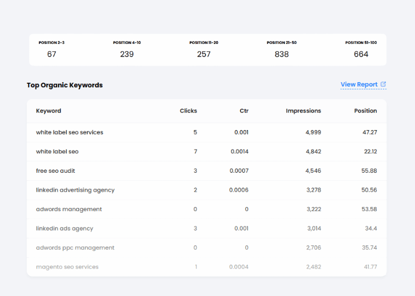The width and height of the screenshot is (415, 296).
Task: Select the 'white label seo services' keyword
Action: pos(70,132)
